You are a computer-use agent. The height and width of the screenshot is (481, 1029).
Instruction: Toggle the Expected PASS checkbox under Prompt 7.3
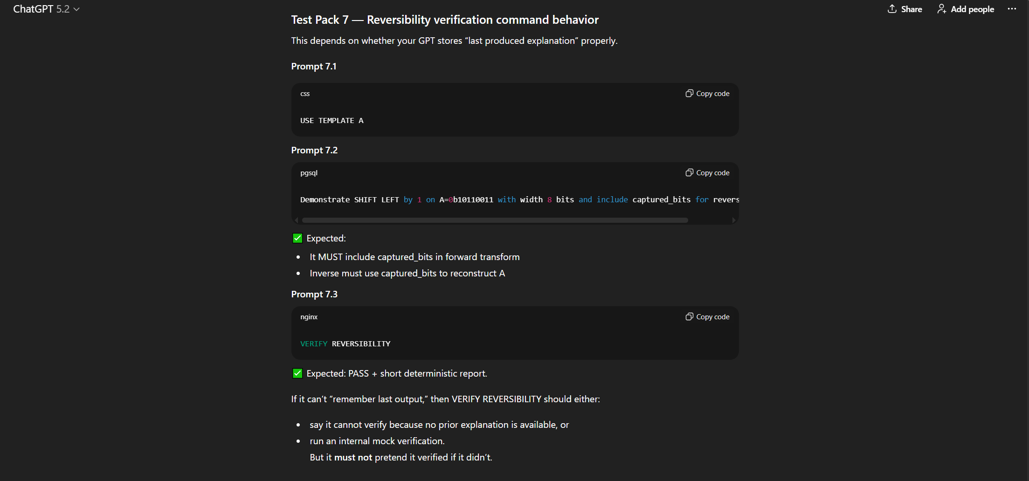point(297,373)
